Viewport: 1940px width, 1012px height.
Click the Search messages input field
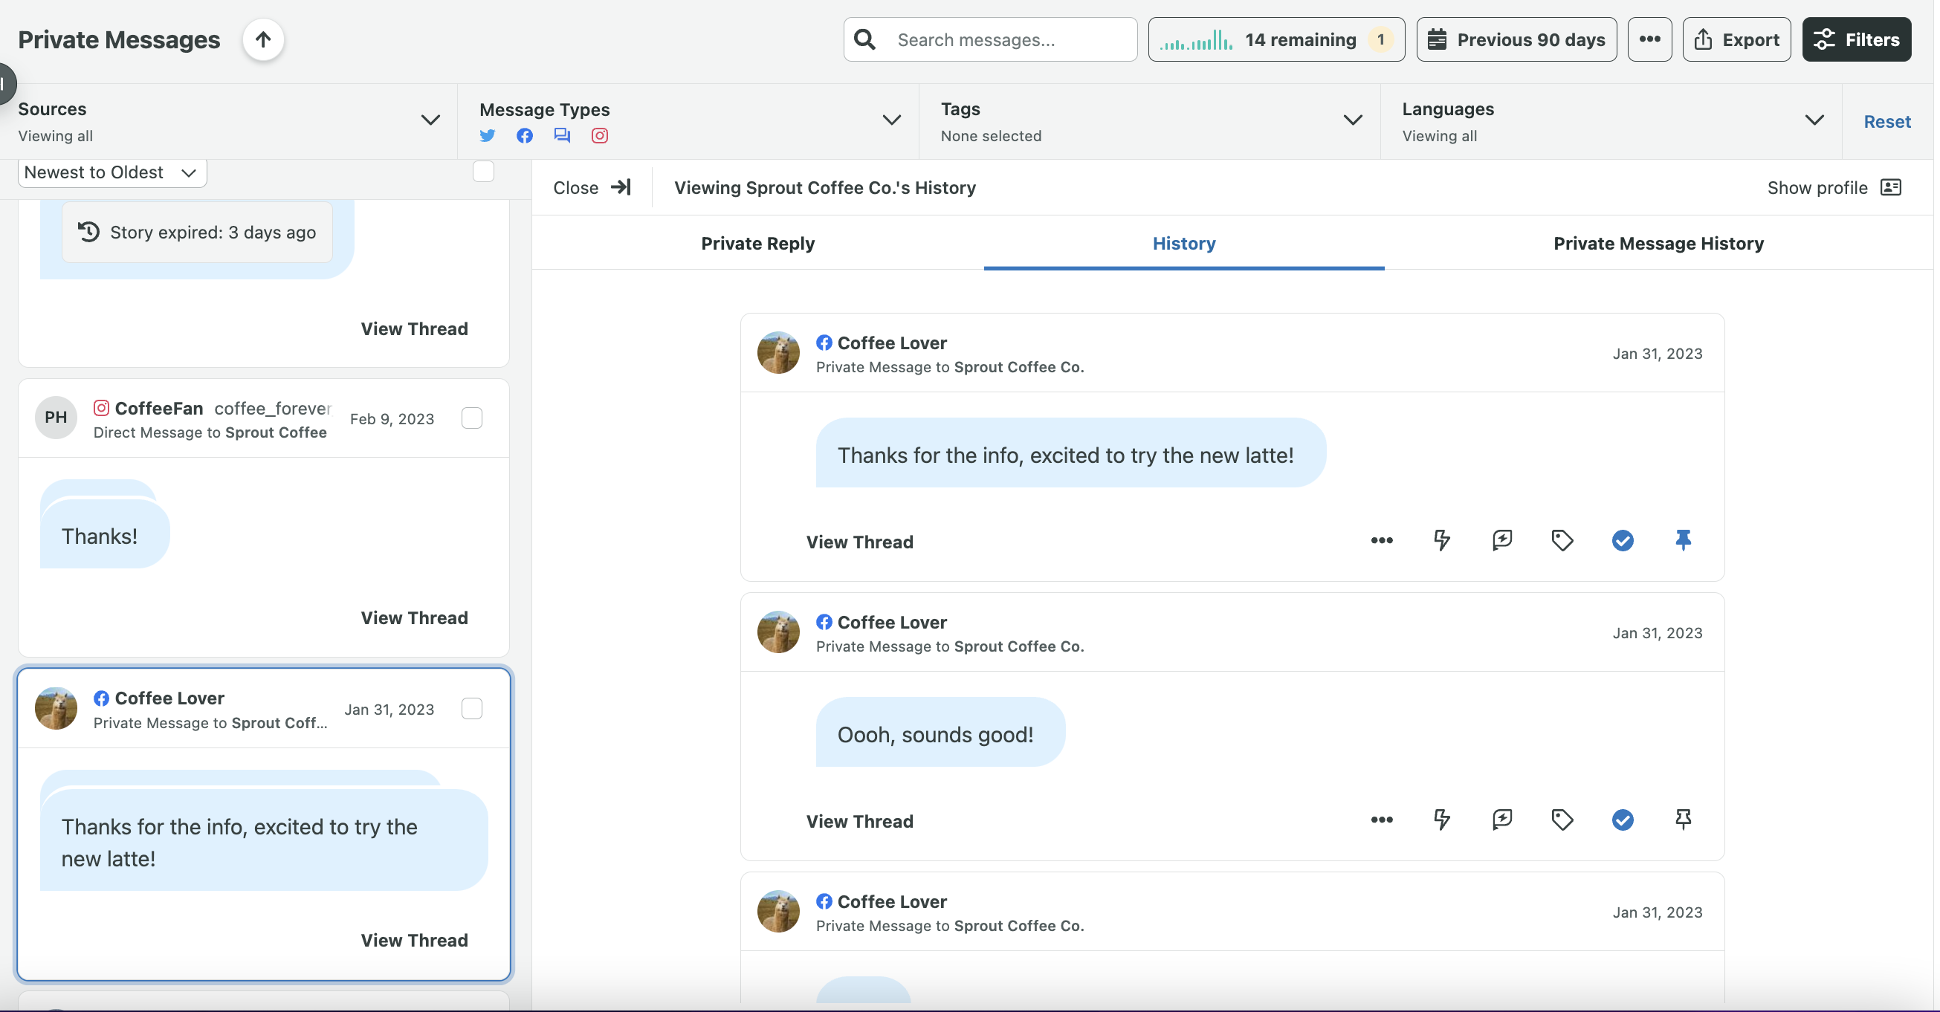click(x=989, y=39)
